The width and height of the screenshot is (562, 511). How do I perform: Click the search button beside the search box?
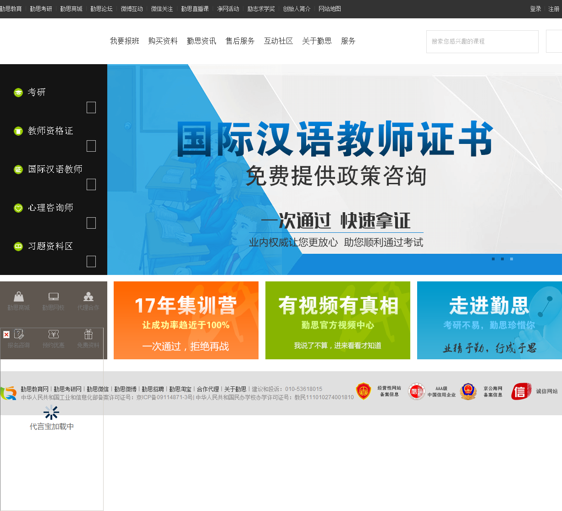(554, 42)
